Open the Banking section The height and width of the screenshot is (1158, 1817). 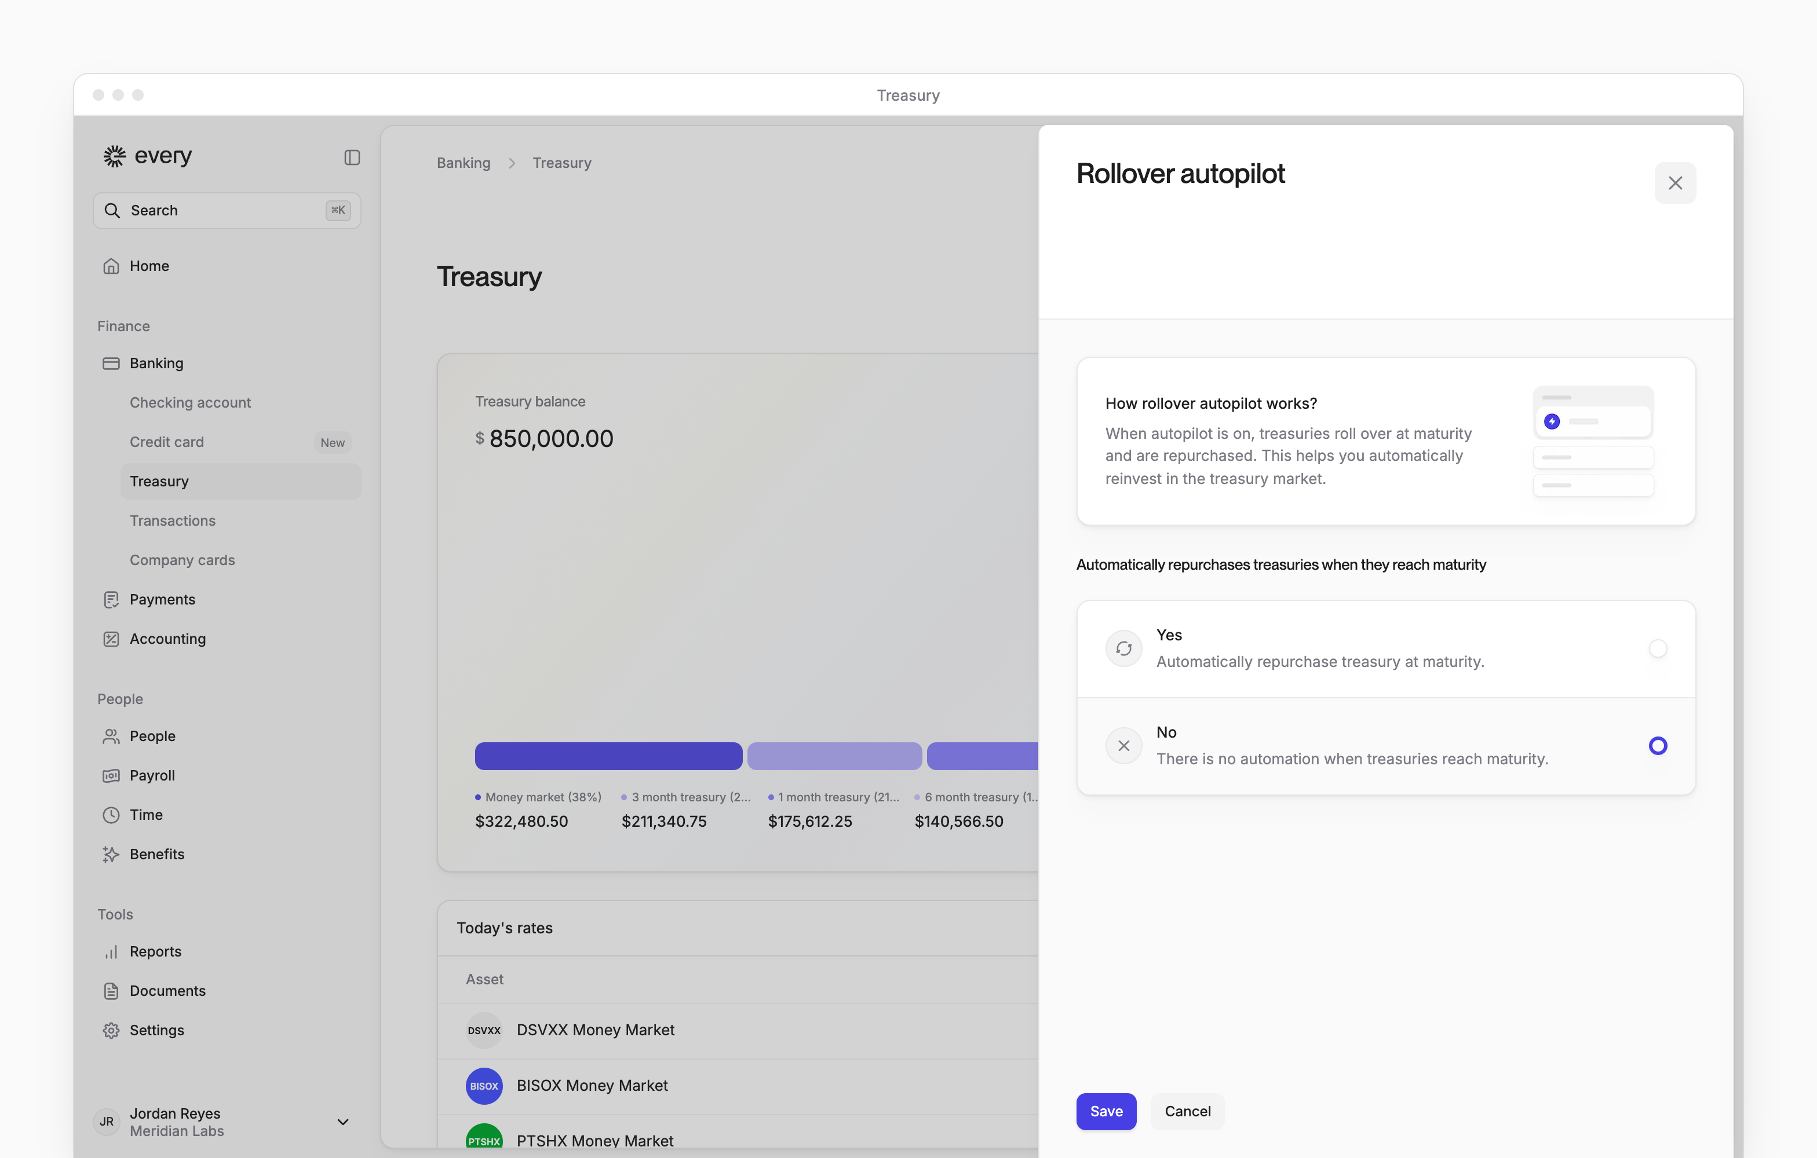227,364
